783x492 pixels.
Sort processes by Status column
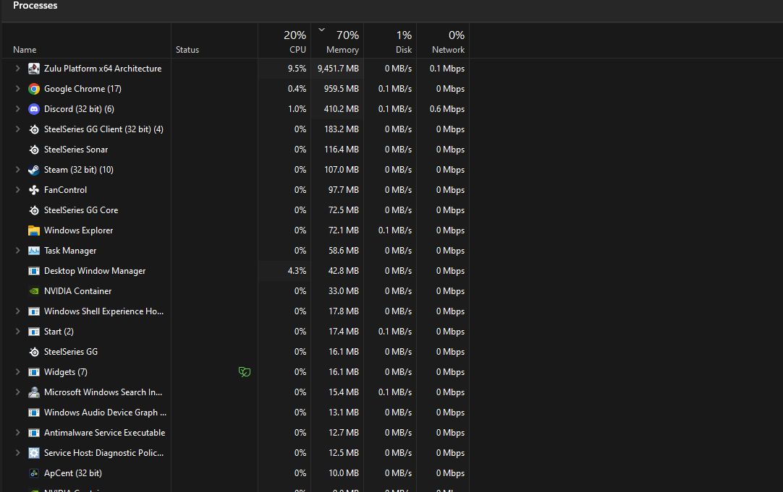187,50
